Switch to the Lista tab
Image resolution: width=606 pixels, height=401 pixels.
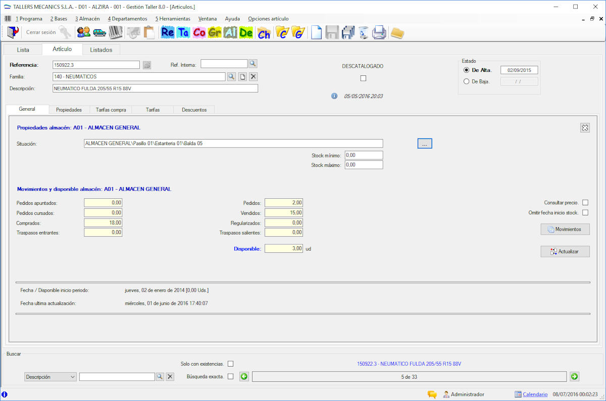pos(23,50)
